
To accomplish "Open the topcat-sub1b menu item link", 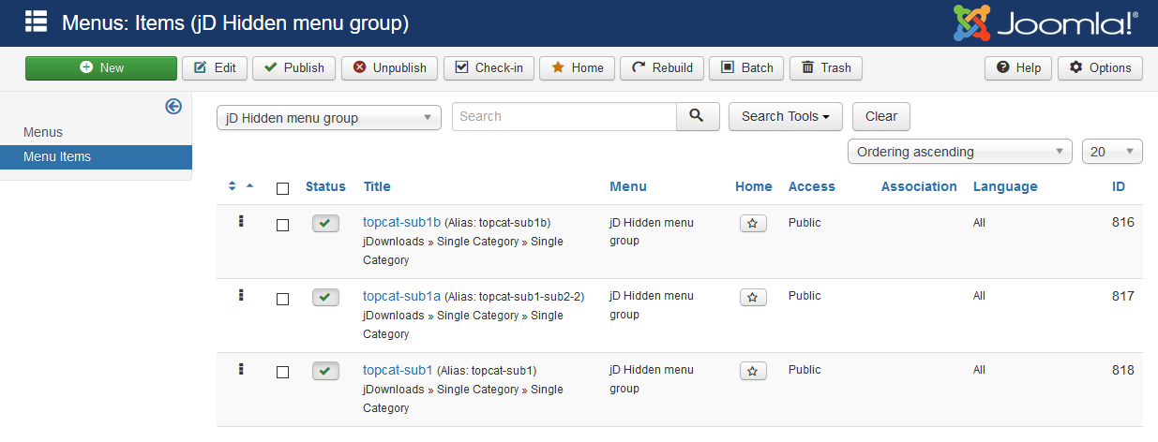I will (x=401, y=222).
